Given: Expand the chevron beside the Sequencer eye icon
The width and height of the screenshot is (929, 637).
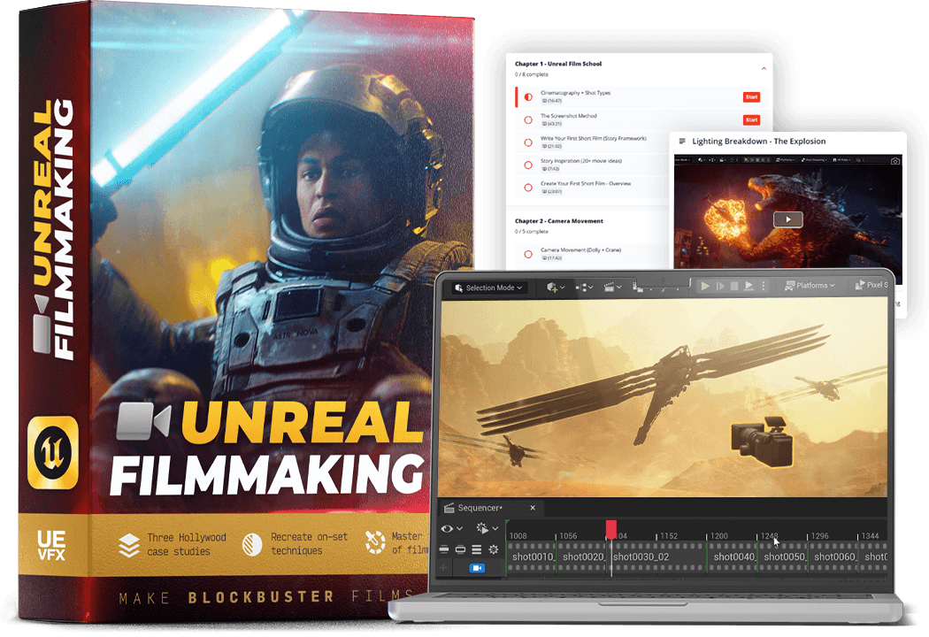Looking at the screenshot, I should (x=460, y=528).
